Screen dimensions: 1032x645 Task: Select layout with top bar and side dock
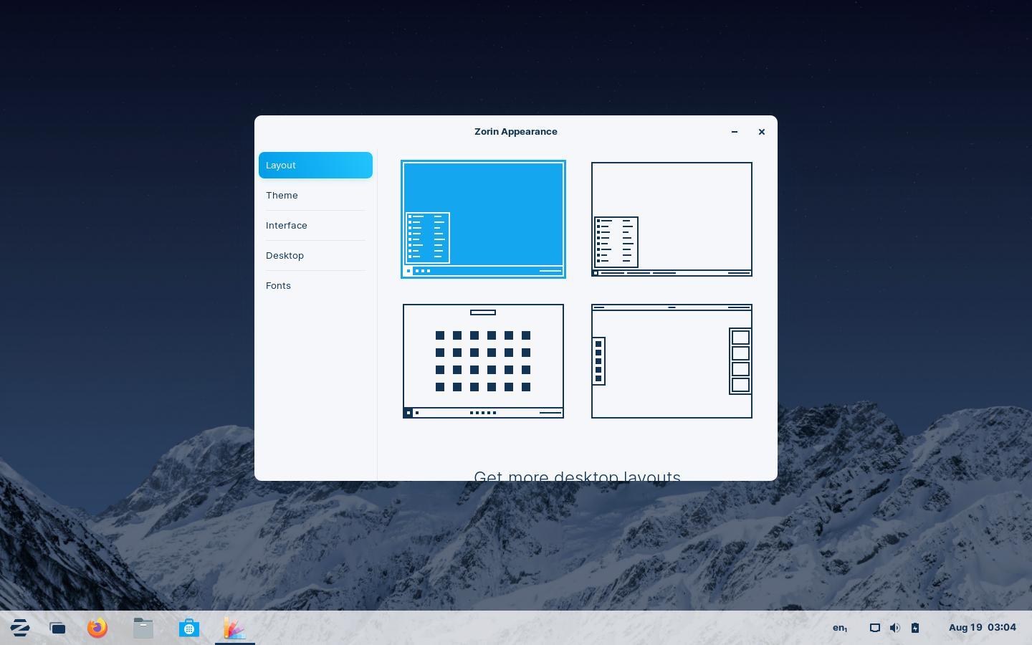tap(672, 360)
